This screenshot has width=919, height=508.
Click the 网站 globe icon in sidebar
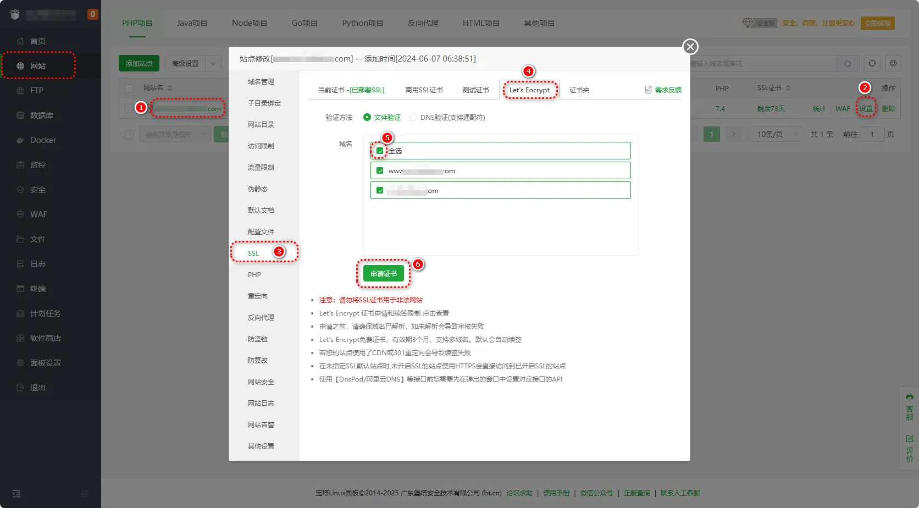coord(20,66)
